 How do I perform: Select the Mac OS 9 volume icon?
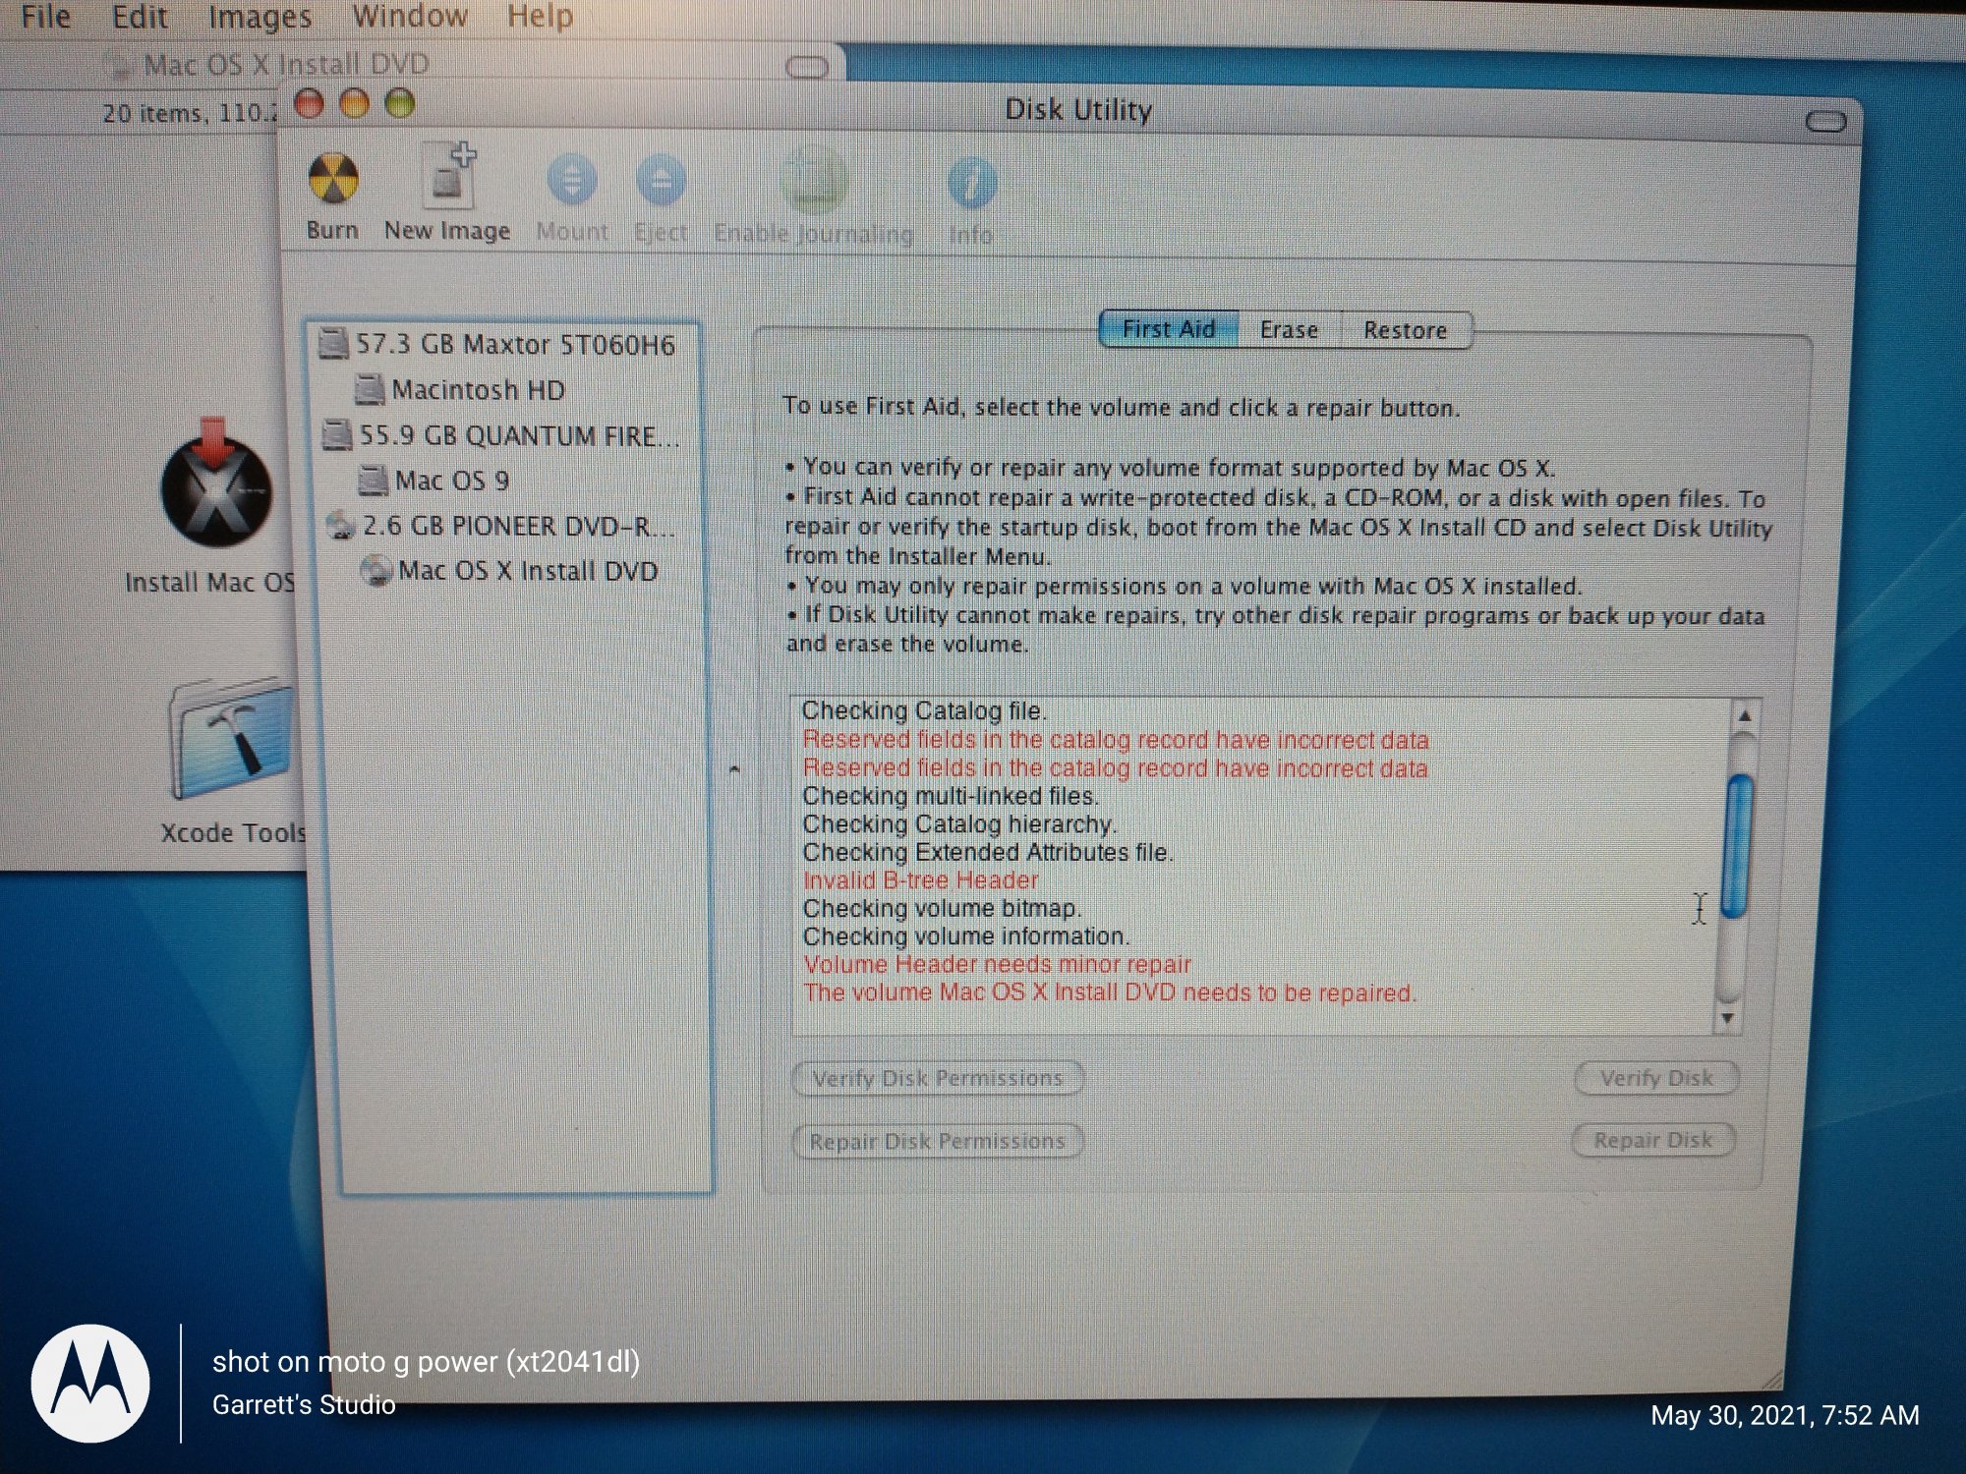373,480
